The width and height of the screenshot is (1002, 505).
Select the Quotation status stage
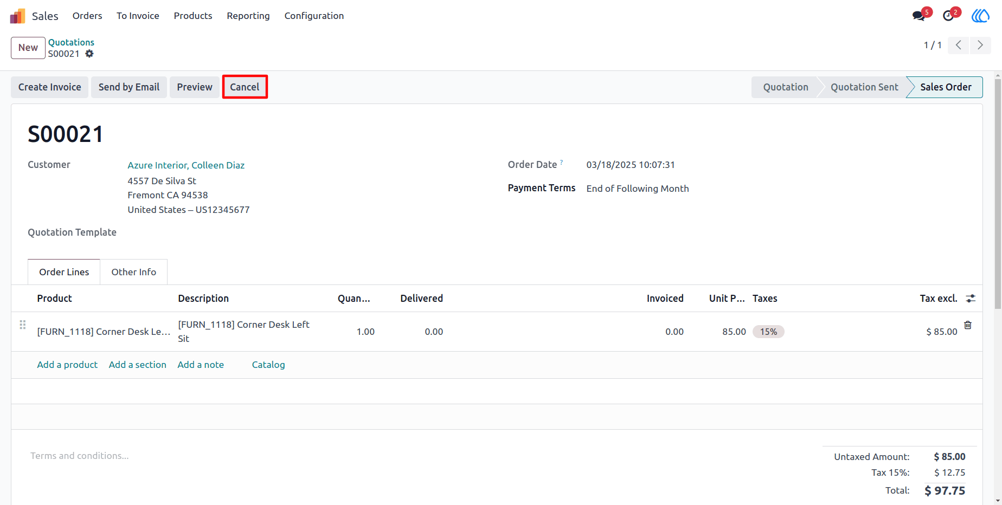(786, 87)
